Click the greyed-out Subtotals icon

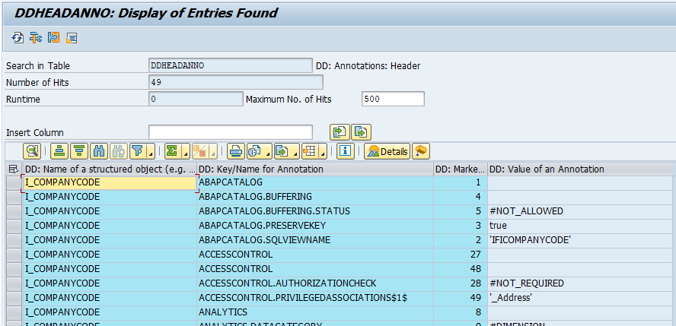click(199, 151)
